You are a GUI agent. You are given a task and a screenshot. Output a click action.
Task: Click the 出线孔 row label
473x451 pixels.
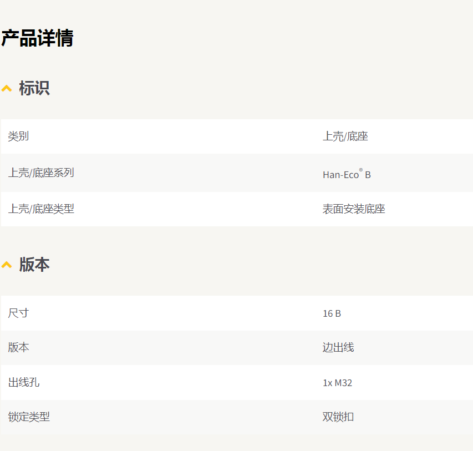[24, 382]
